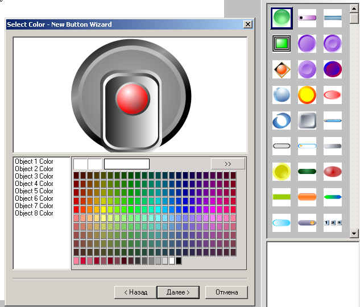This screenshot has height=307, width=360.
Task: Select Object 8 Color in the list
Action: [x=34, y=213]
